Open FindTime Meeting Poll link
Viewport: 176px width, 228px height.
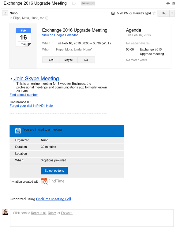pyautogui.click(x=54, y=199)
